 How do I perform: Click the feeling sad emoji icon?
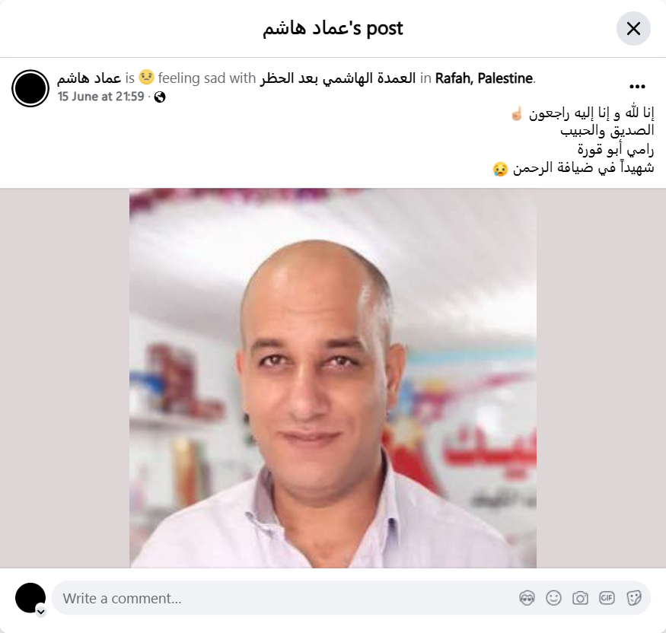click(146, 78)
